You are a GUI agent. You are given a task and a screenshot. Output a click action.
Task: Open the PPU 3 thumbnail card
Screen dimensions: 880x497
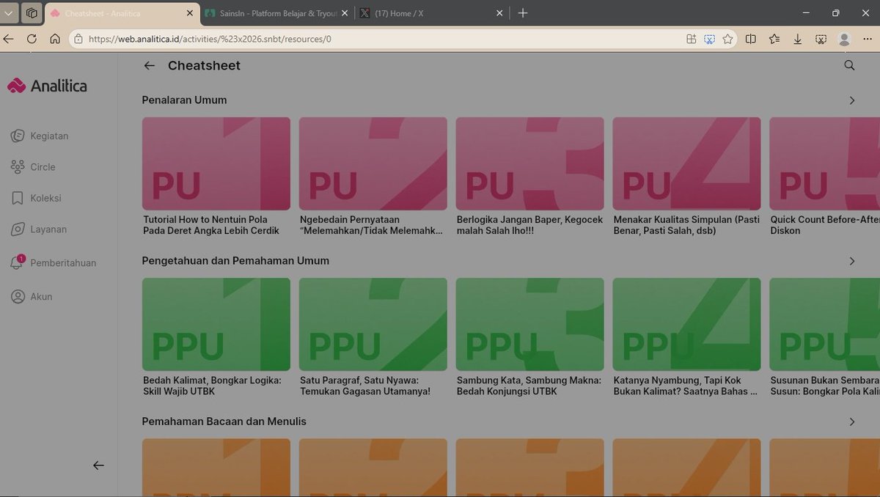530,324
